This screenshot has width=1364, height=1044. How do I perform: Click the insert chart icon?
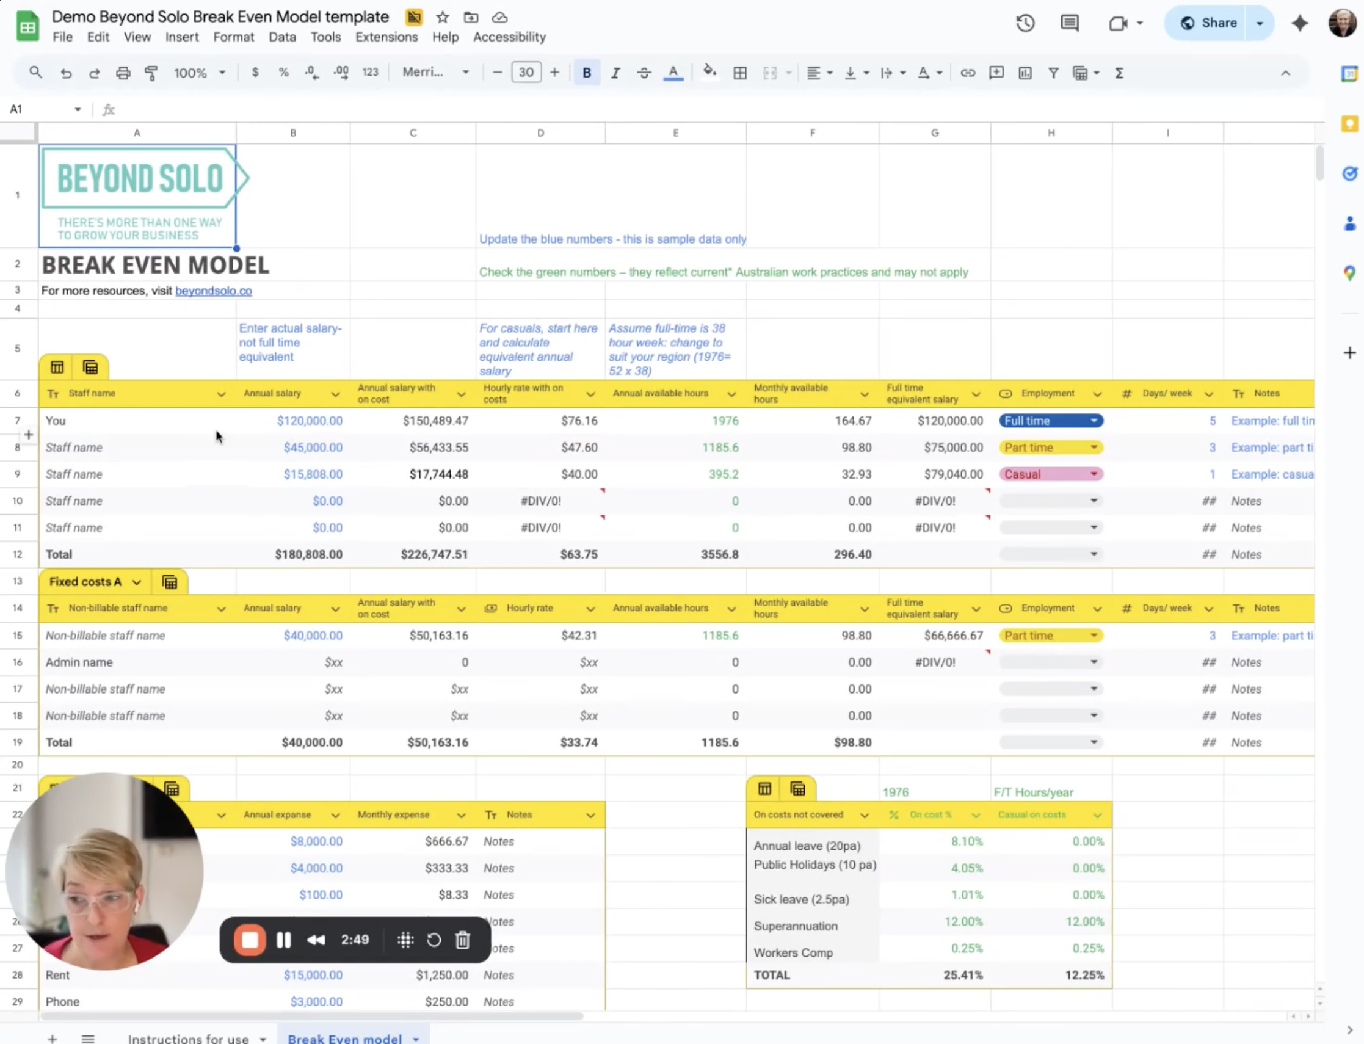[x=1025, y=73]
